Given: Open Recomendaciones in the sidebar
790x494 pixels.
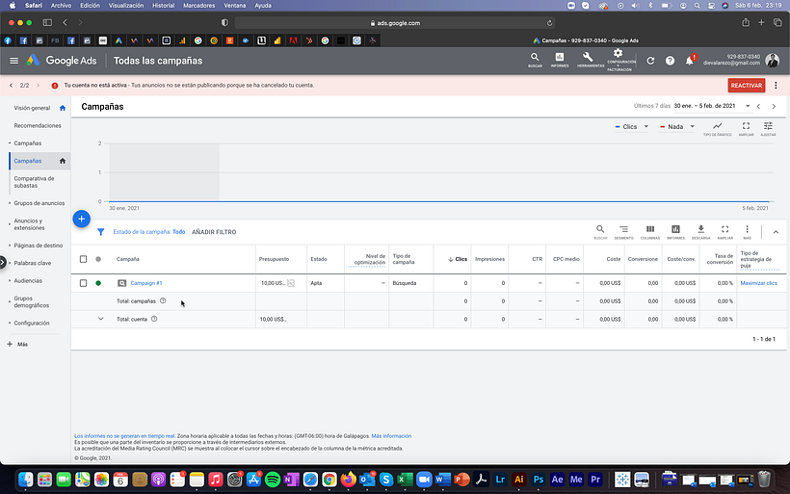Looking at the screenshot, I should [38, 125].
